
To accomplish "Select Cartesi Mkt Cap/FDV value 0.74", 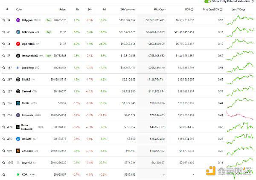I will (x=221, y=91).
